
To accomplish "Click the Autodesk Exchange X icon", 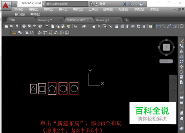I will (x=125, y=4).
